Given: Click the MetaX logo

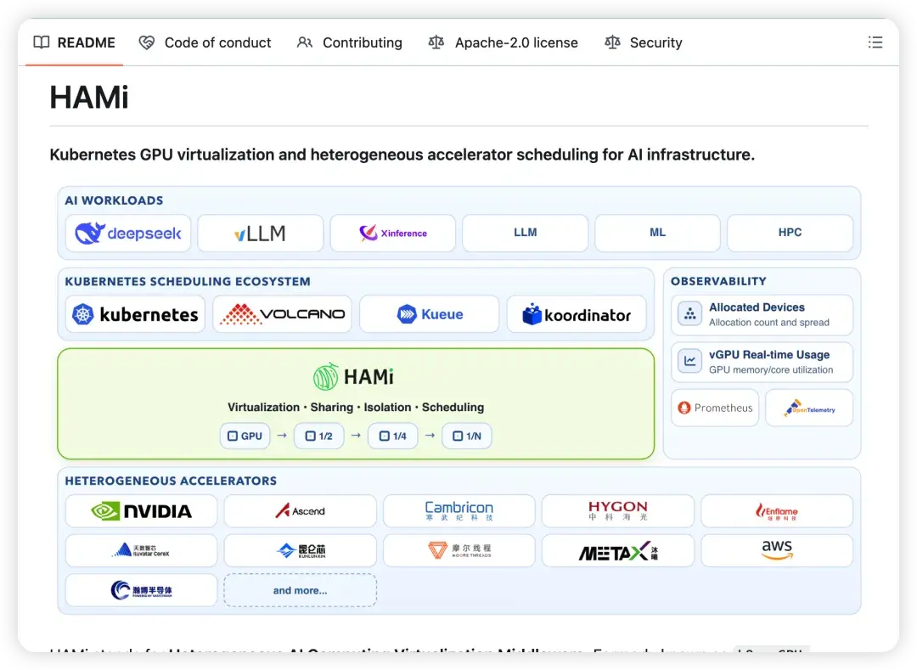Looking at the screenshot, I should [618, 551].
